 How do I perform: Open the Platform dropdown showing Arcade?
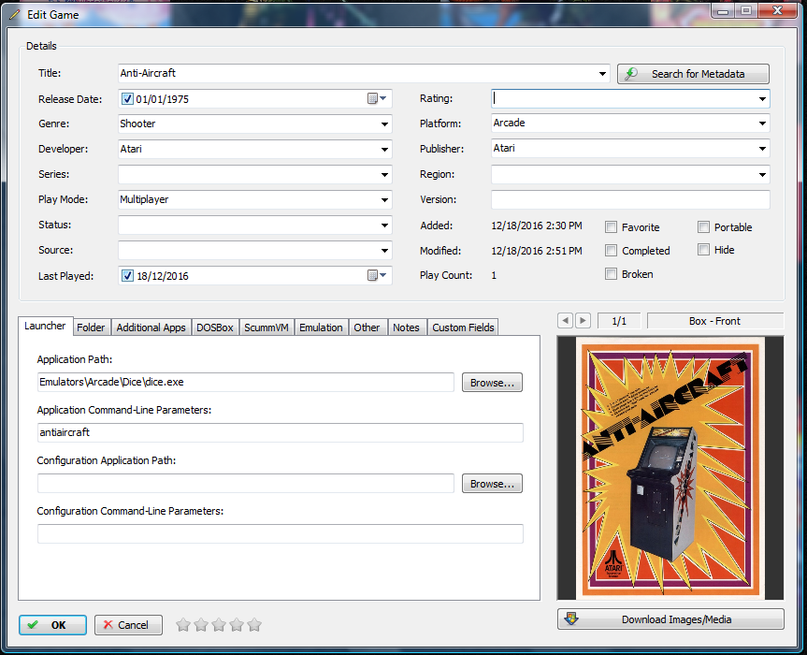[762, 124]
